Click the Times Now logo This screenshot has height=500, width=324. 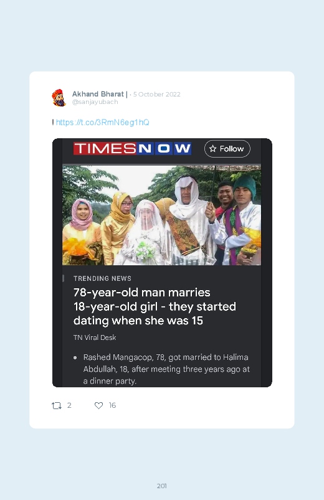[132, 149]
